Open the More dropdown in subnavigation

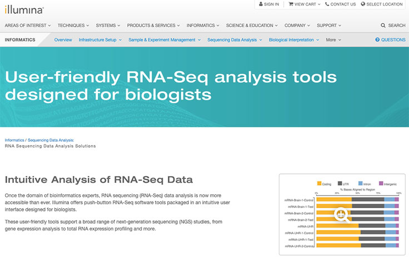333,40
